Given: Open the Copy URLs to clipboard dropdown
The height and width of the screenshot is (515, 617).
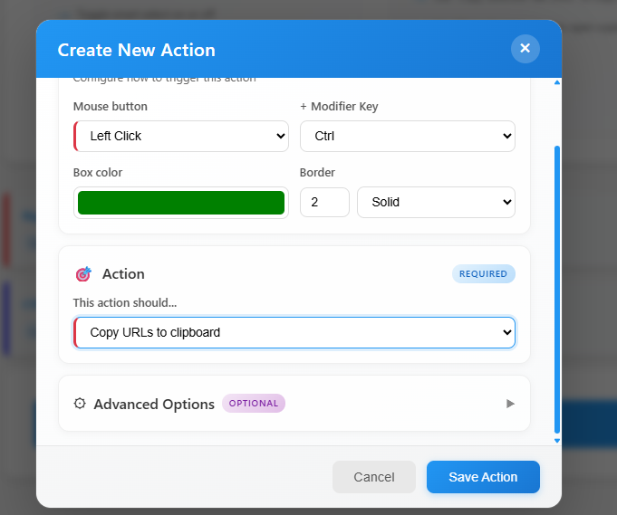Looking at the screenshot, I should click(x=294, y=332).
